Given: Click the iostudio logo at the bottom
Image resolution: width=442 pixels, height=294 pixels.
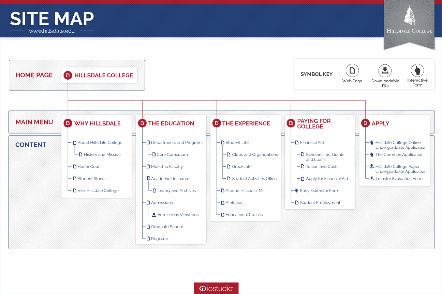Looking at the screenshot, I should click(216, 288).
